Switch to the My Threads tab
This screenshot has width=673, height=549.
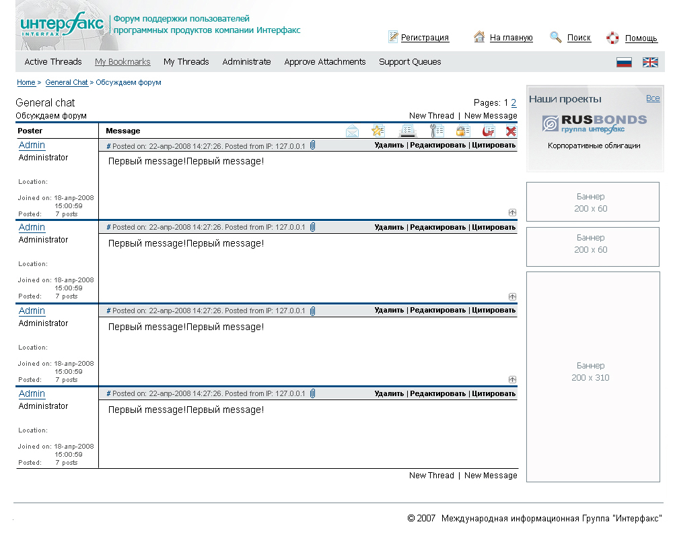pyautogui.click(x=186, y=61)
